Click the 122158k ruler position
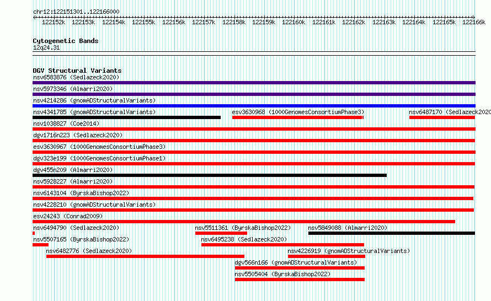Screen dimensions: 491x301 tap(234, 22)
